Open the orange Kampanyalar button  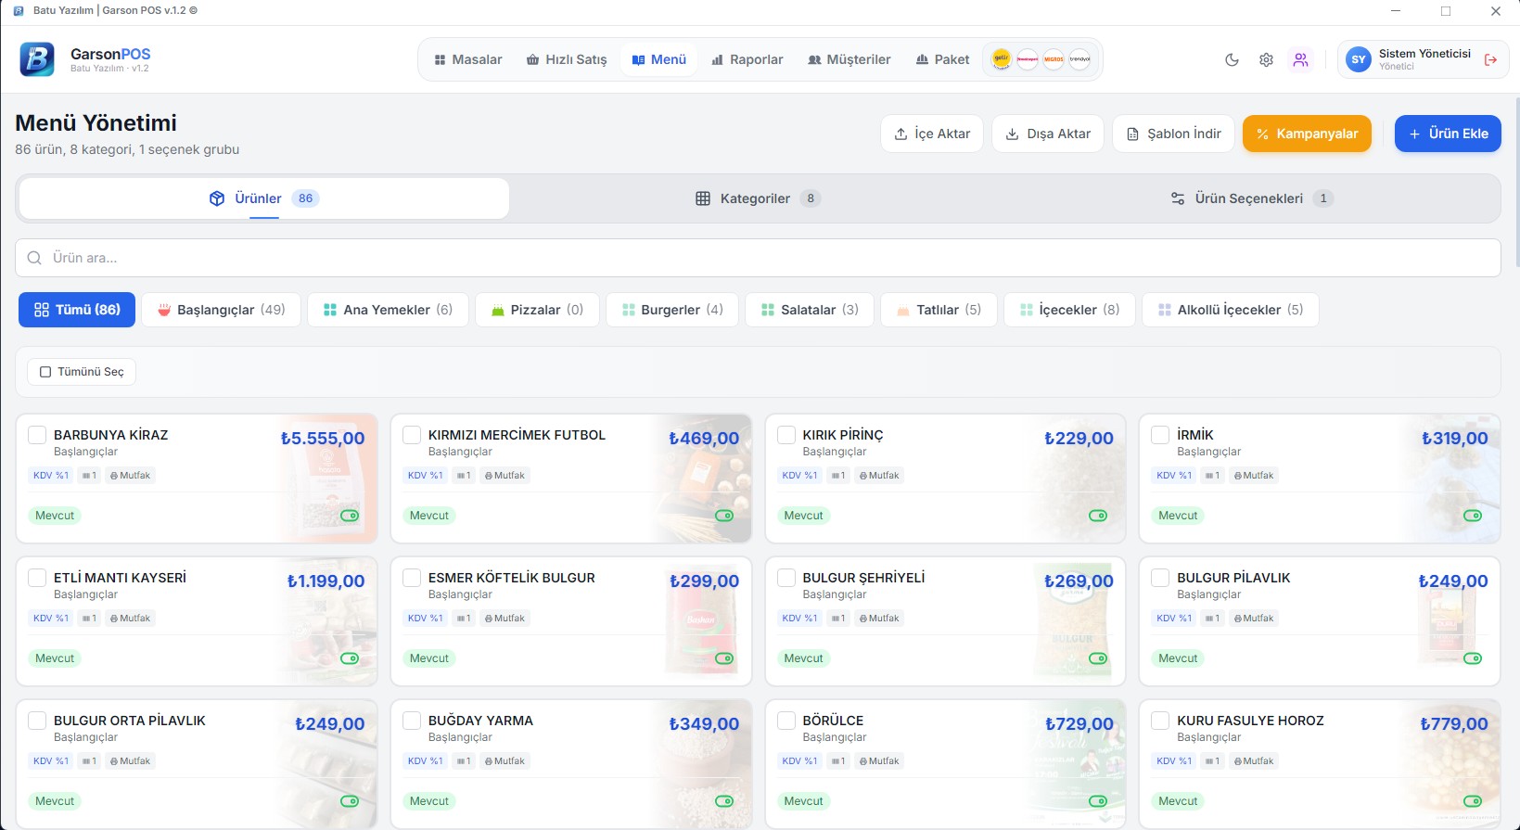tap(1307, 134)
